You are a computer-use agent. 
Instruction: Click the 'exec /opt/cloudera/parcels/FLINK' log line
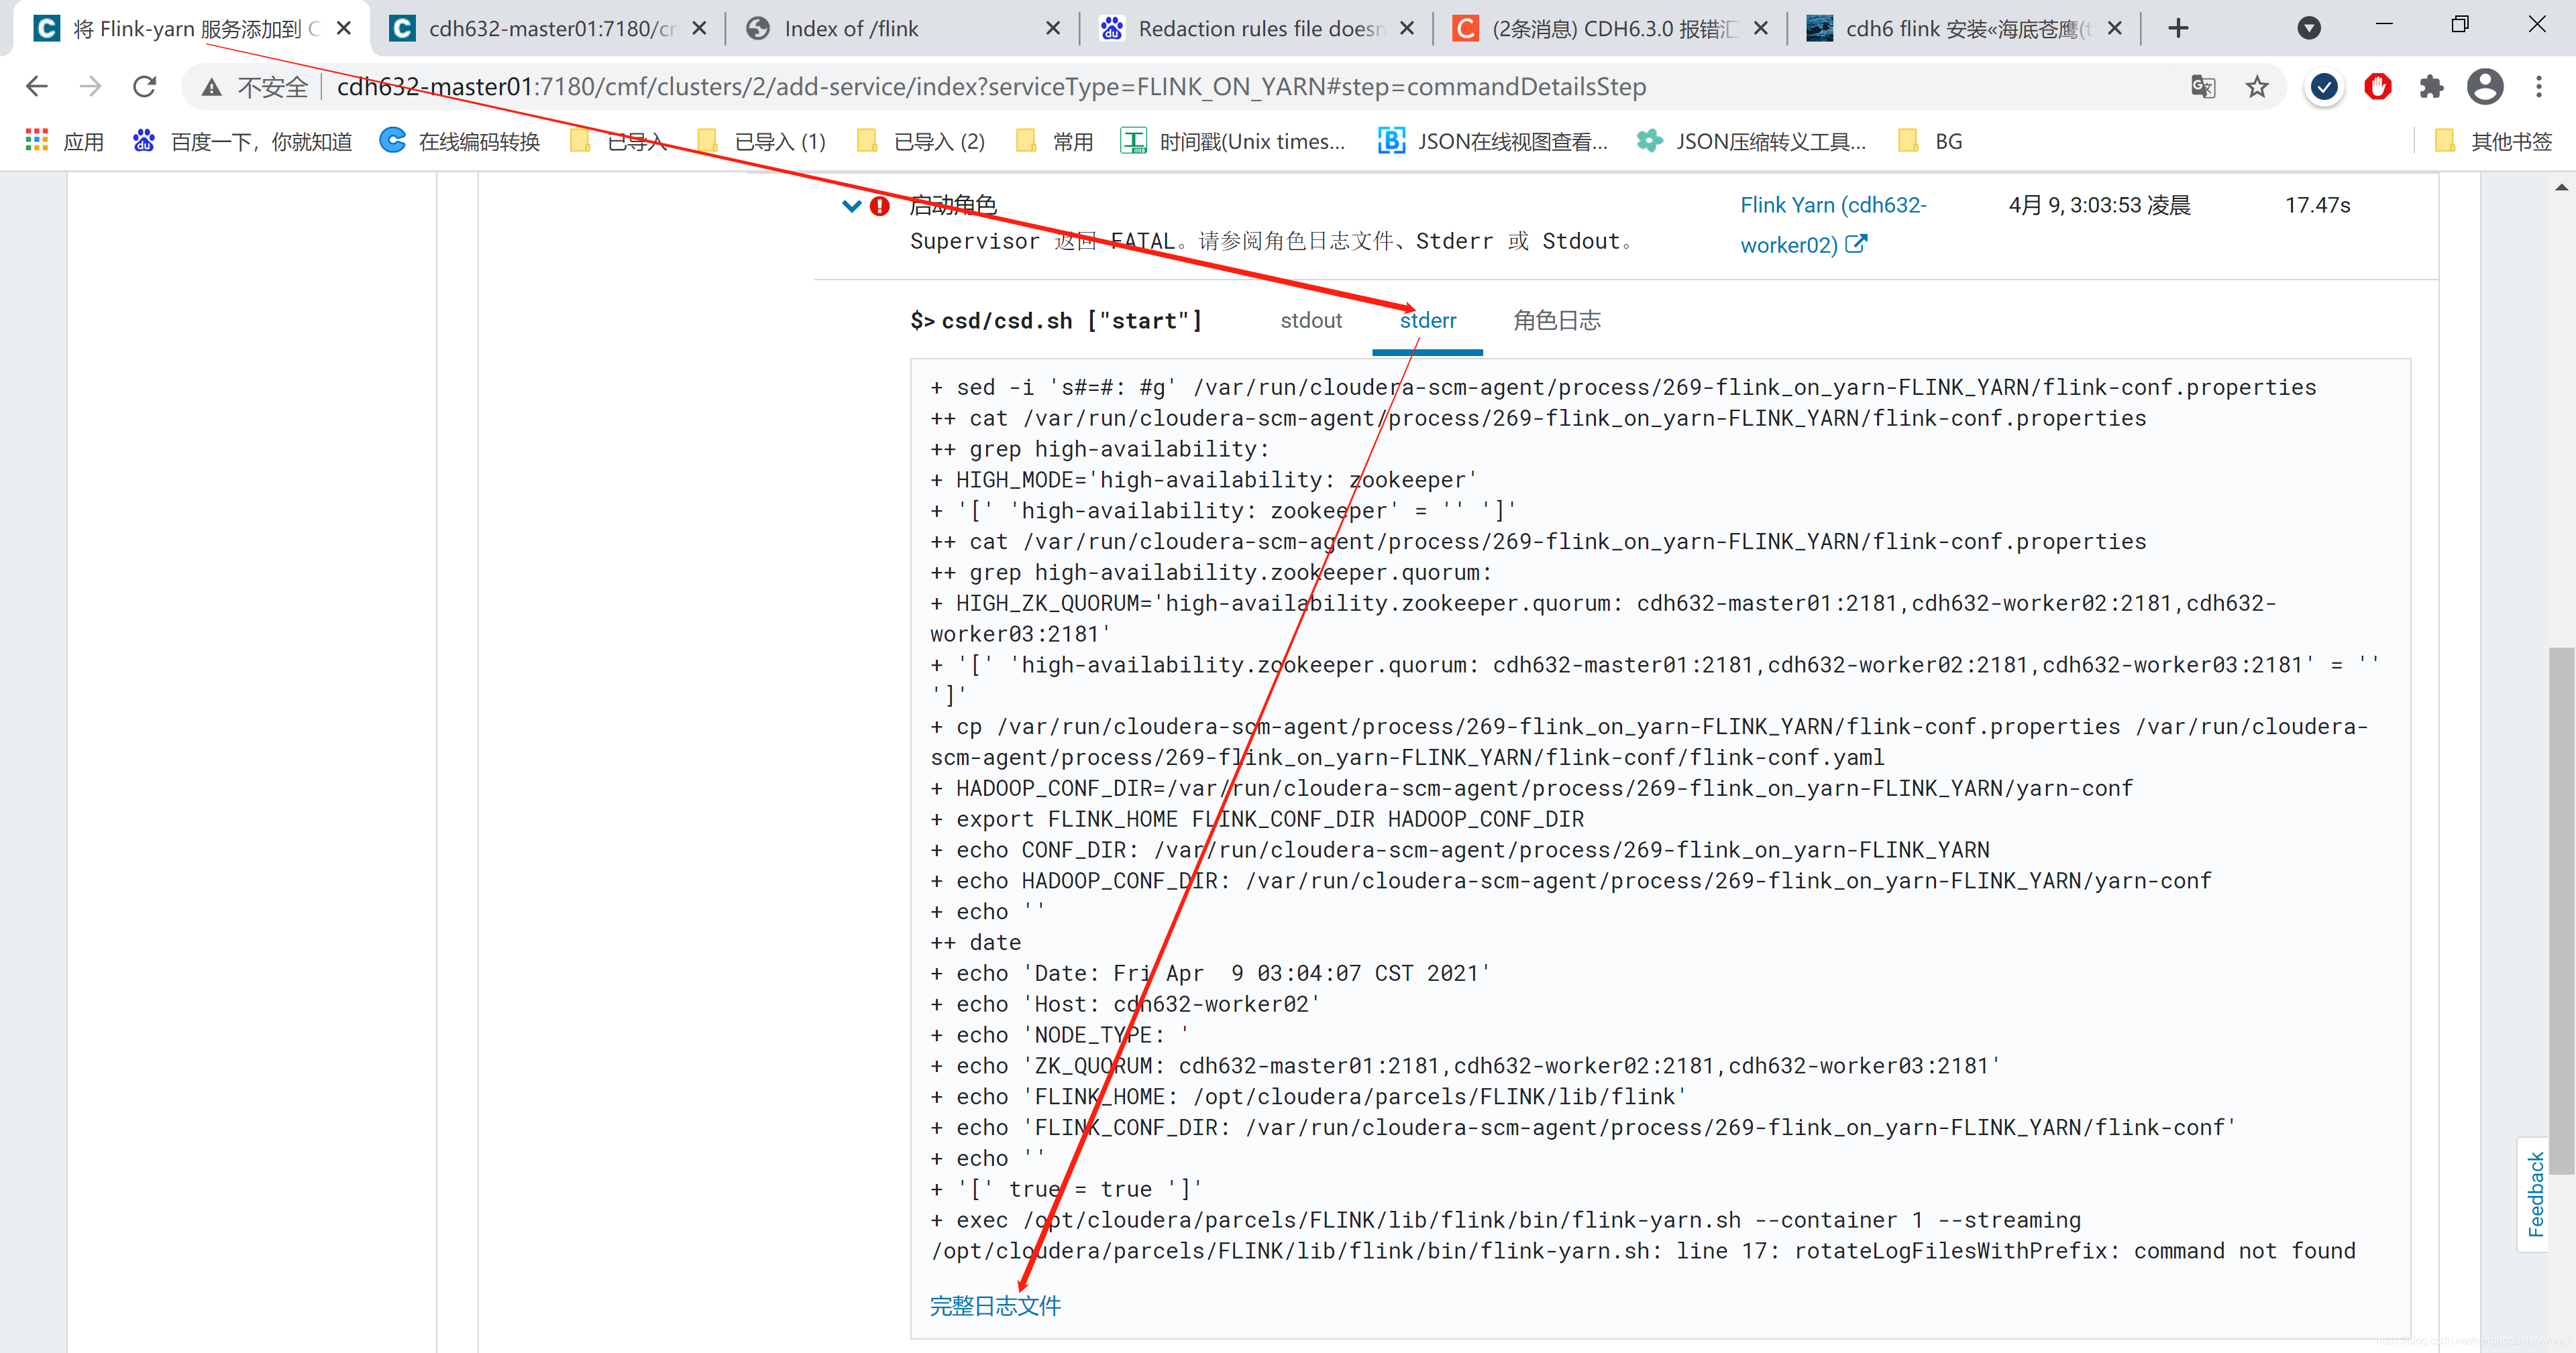[1505, 1220]
